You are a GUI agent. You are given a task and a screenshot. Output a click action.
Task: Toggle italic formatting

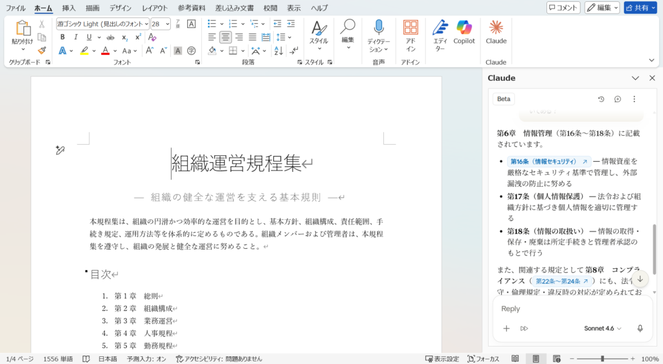pyautogui.click(x=76, y=37)
